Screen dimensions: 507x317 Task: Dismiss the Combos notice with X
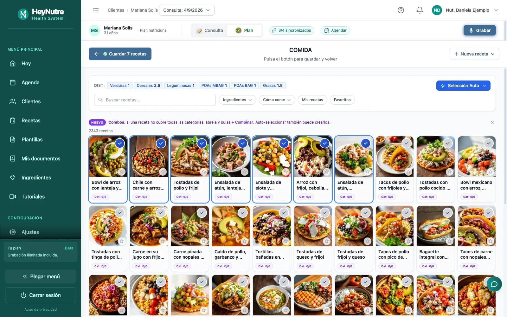click(x=492, y=122)
